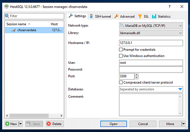Click into the Filter search field
Viewport: 190px width, 132px height.
tap(34, 16)
